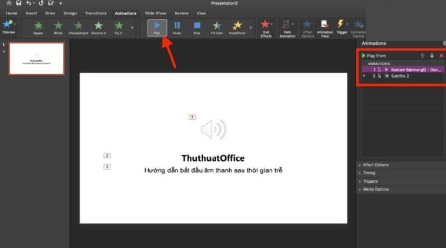Delete selected animation with red X
This screenshot has height=248, width=446.
pyautogui.click(x=441, y=56)
